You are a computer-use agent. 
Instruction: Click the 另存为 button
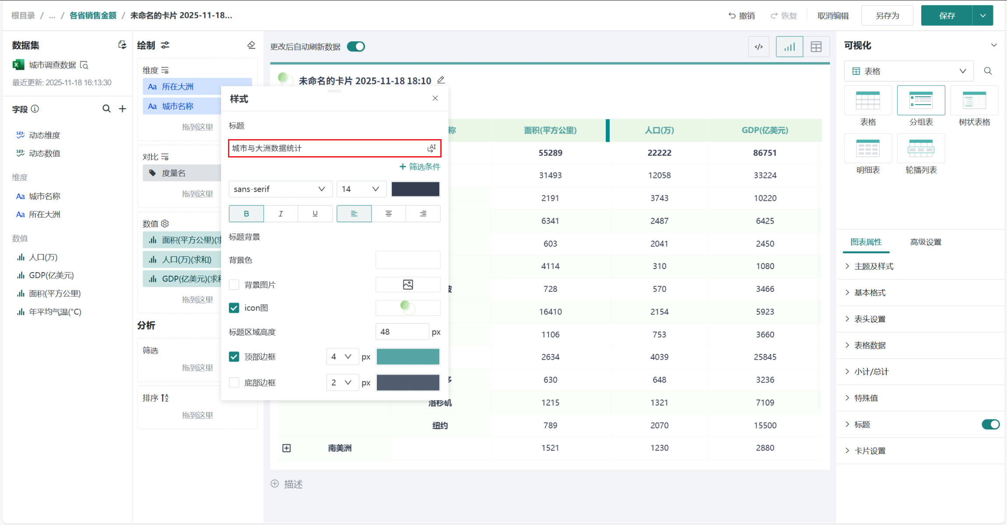[887, 16]
